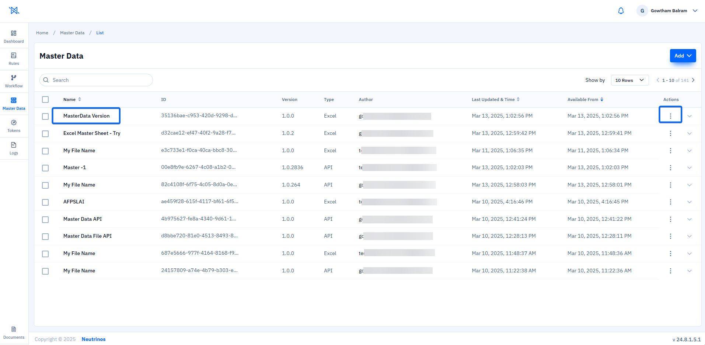Viewport: 705px width, 345px height.
Task: Open Workflow from sidebar
Action: click(x=14, y=81)
